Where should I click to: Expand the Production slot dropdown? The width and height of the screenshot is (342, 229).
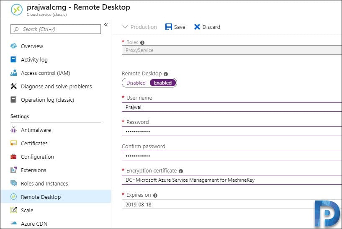139,27
